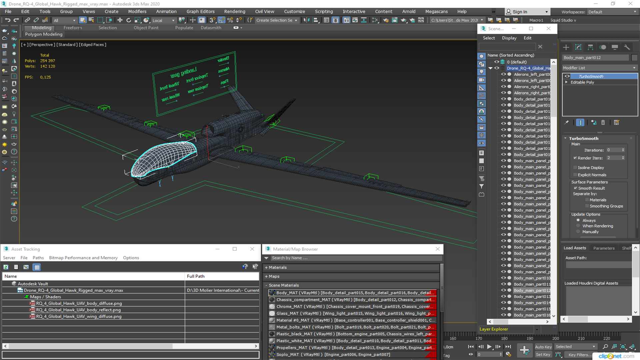This screenshot has width=640, height=360.
Task: Open the Display command panel tab
Action: point(615,47)
